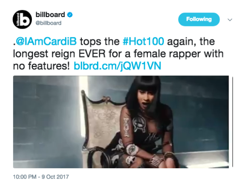Screen dimensions: 246x184
Task: Click the 'female rapper with' tweet text
Action: pos(179,54)
